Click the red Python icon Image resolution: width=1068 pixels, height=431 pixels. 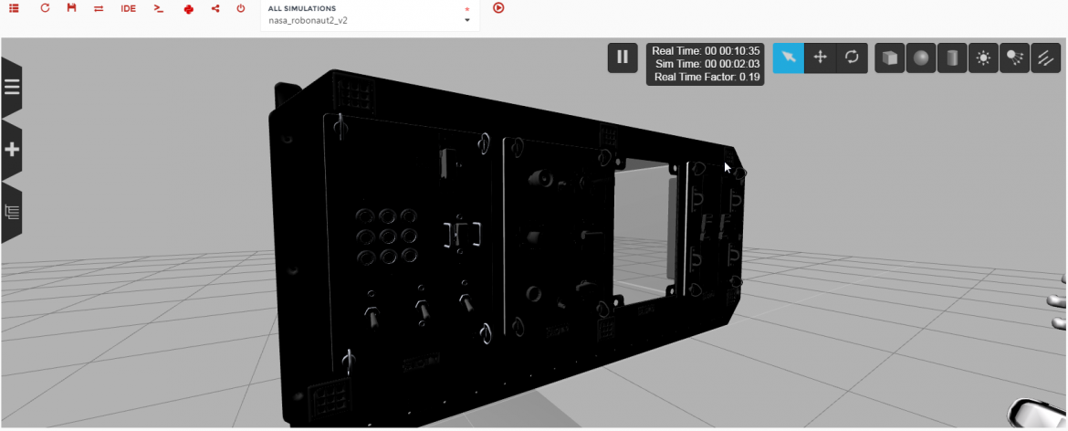point(189,9)
